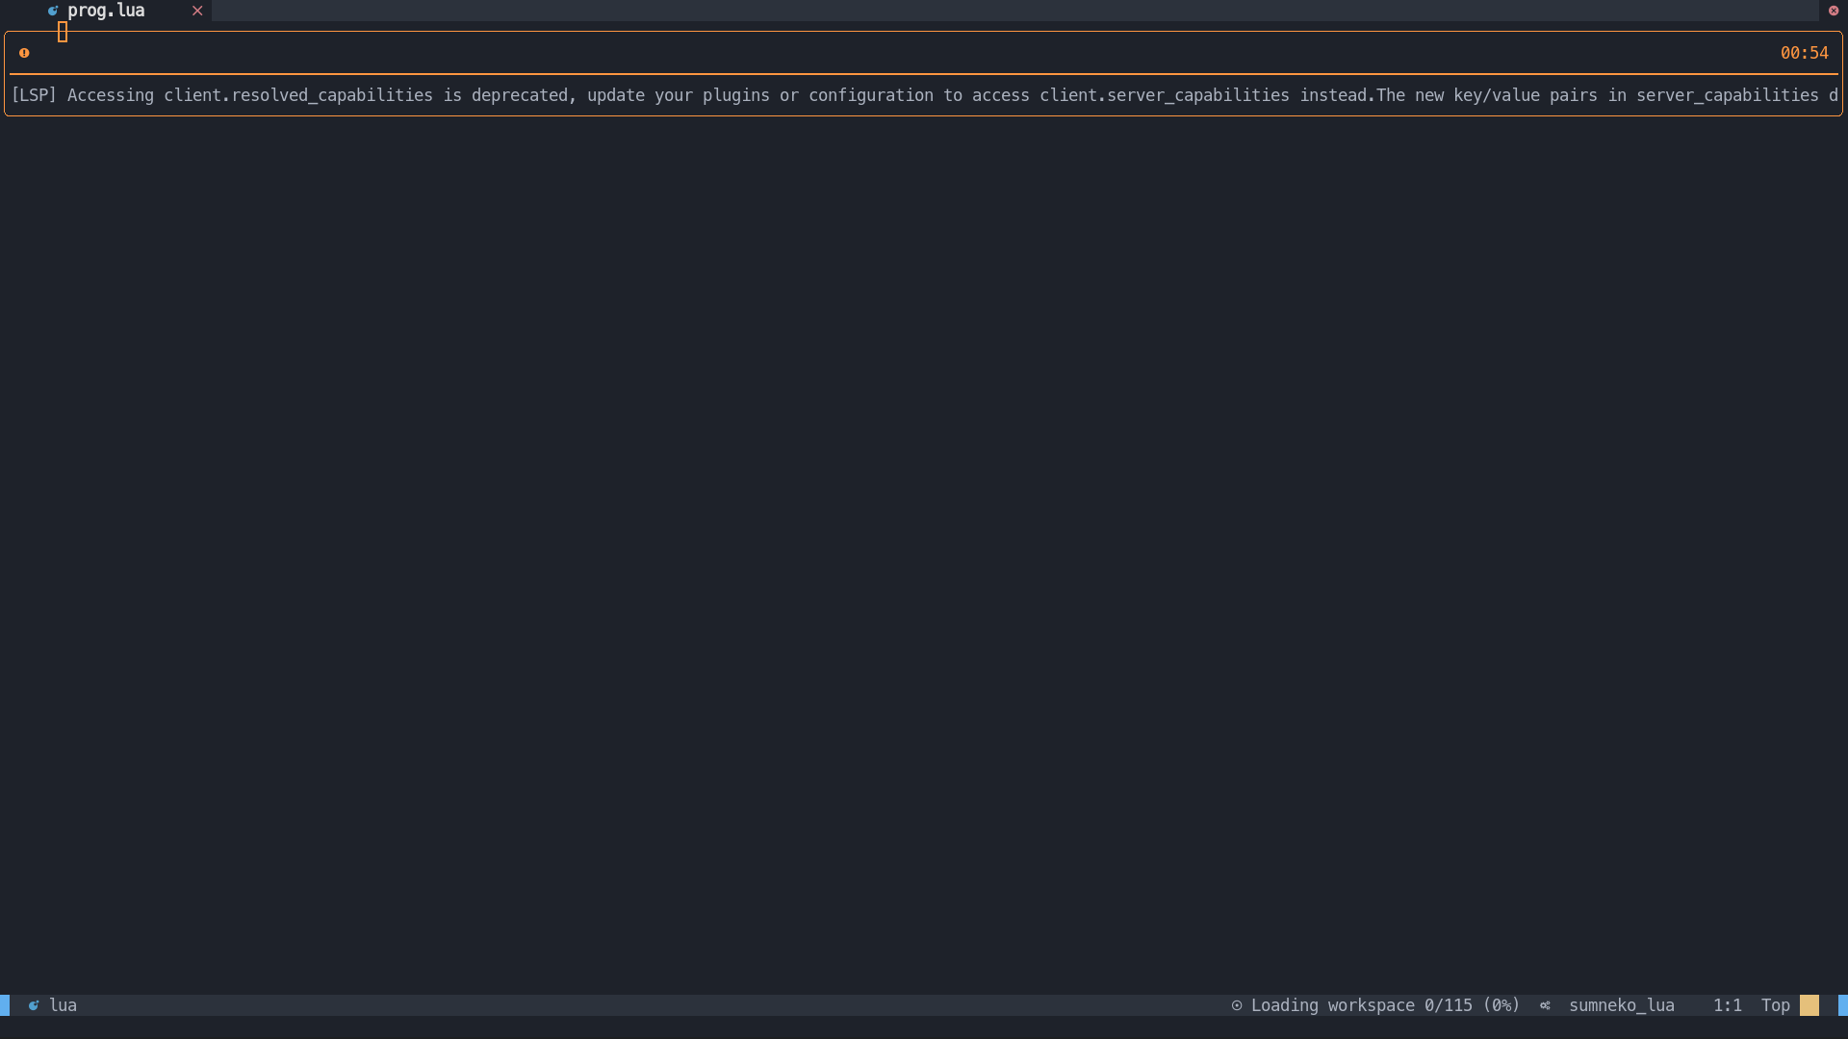This screenshot has height=1039, width=1848.
Task: Click the sumneko_lua LSP client name
Action: point(1622,1005)
